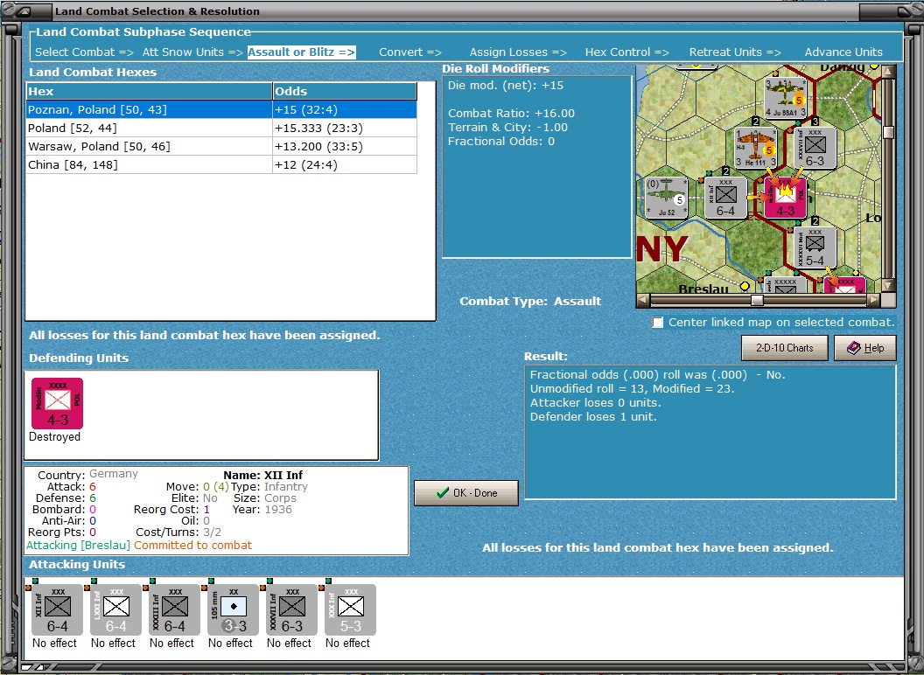Click the He 111 bomber counter on map
924x675 pixels.
(755, 148)
